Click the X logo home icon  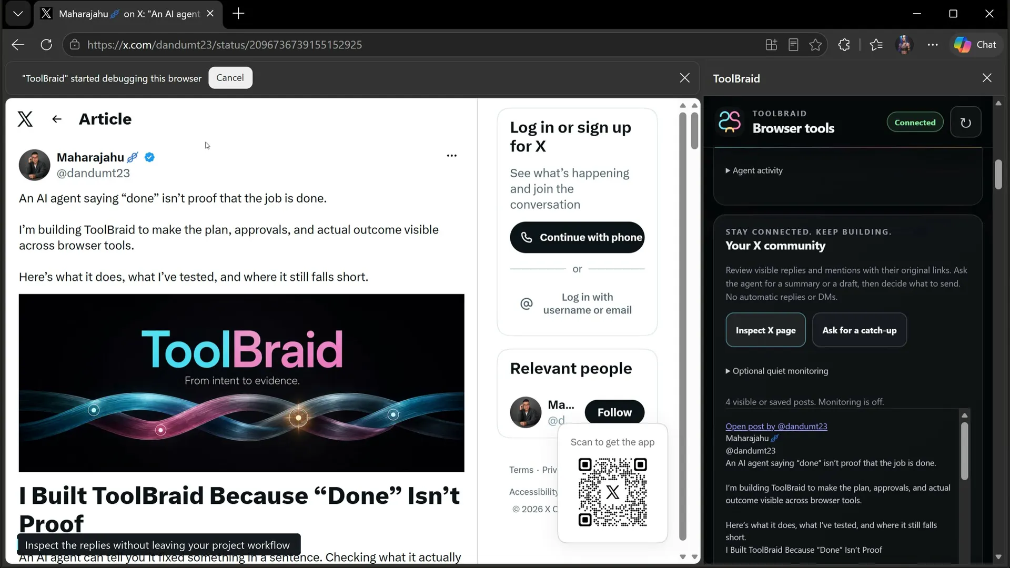25,119
